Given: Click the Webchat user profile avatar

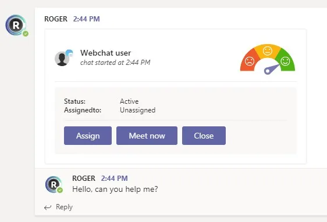Looking at the screenshot, I should pos(62,59).
